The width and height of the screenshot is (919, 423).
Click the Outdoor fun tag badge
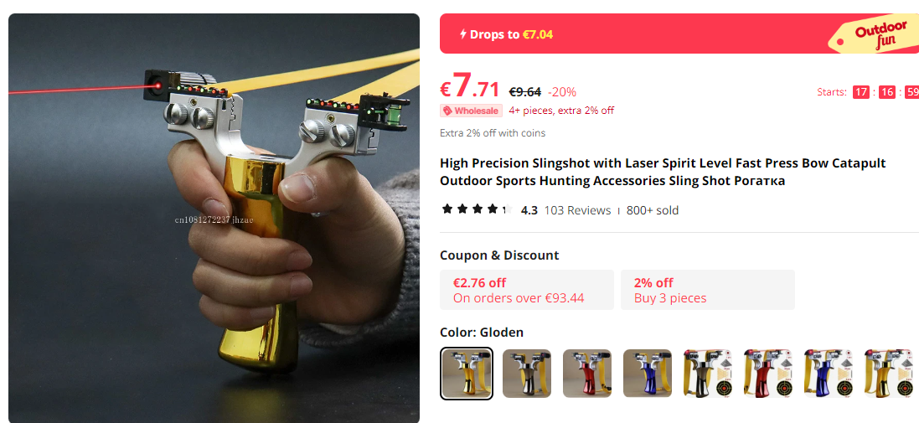875,34
